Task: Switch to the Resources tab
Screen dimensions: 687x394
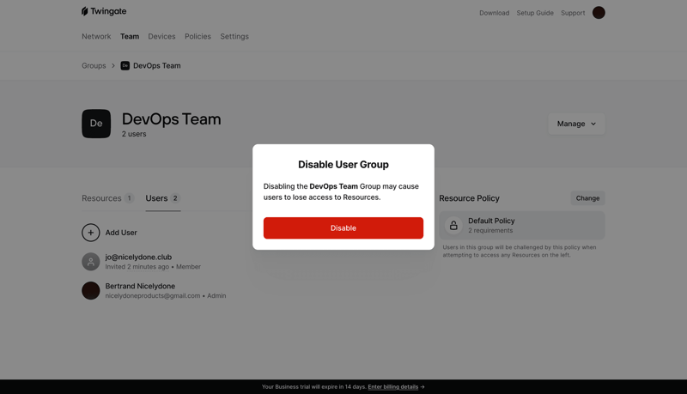Action: tap(108, 198)
